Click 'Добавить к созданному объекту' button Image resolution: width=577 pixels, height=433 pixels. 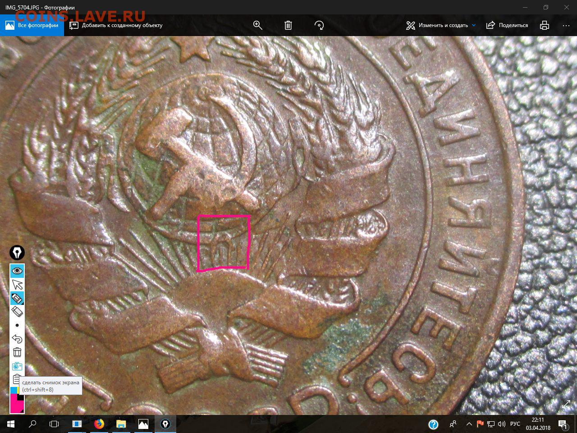(x=116, y=25)
